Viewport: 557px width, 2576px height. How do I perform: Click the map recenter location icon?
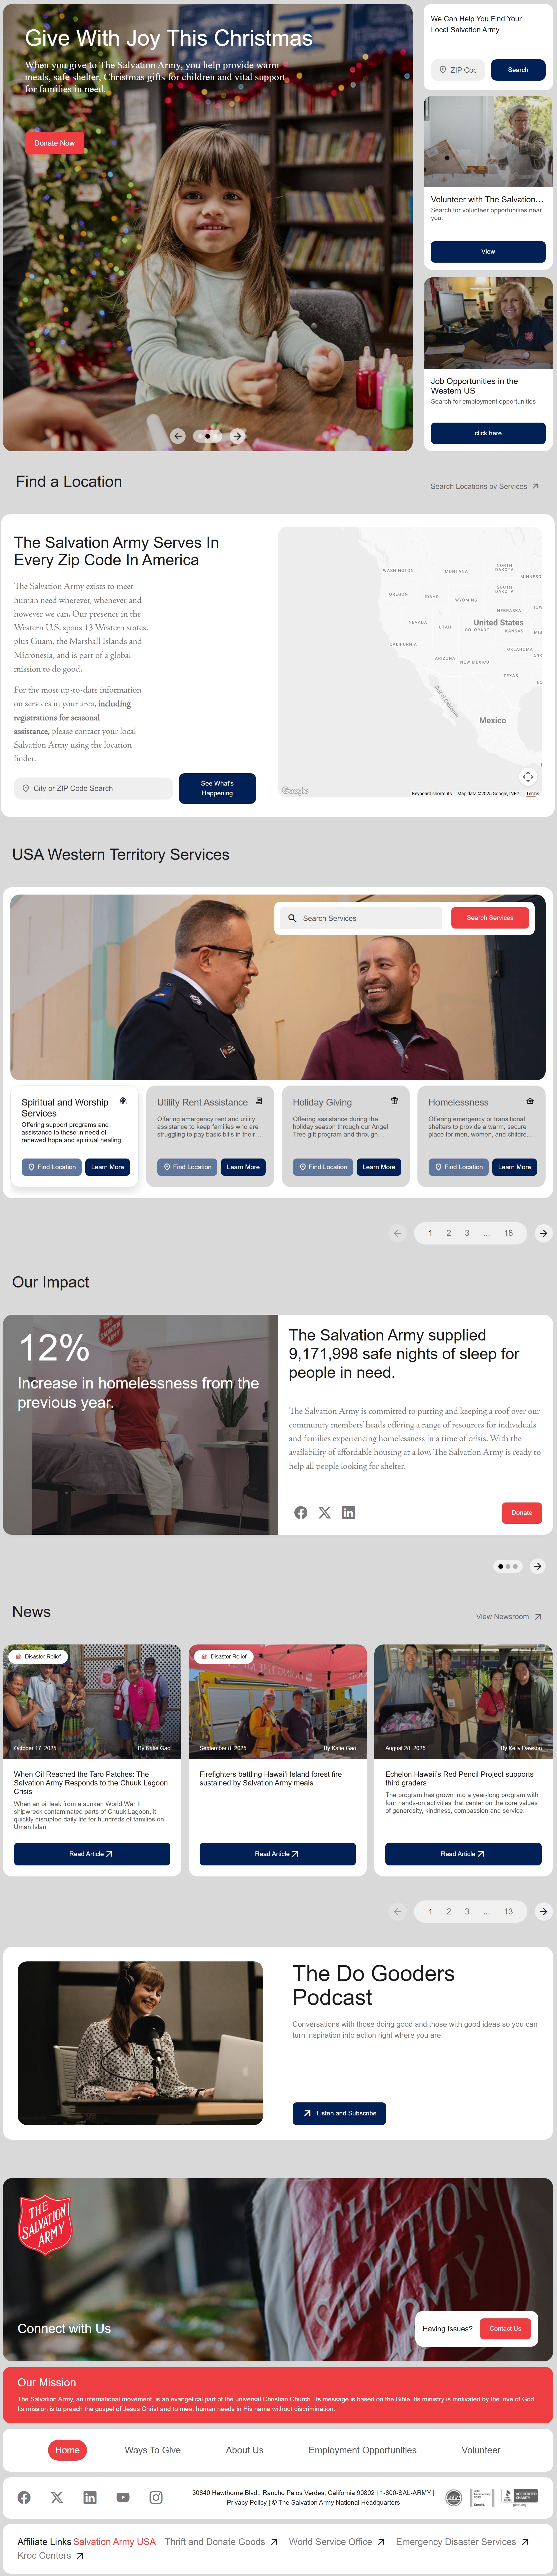click(528, 776)
